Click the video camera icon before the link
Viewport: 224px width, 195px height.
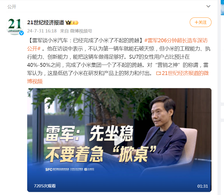pos(158,73)
